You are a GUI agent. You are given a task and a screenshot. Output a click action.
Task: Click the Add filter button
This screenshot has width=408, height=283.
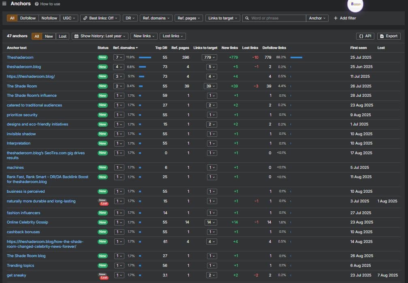tap(344, 18)
